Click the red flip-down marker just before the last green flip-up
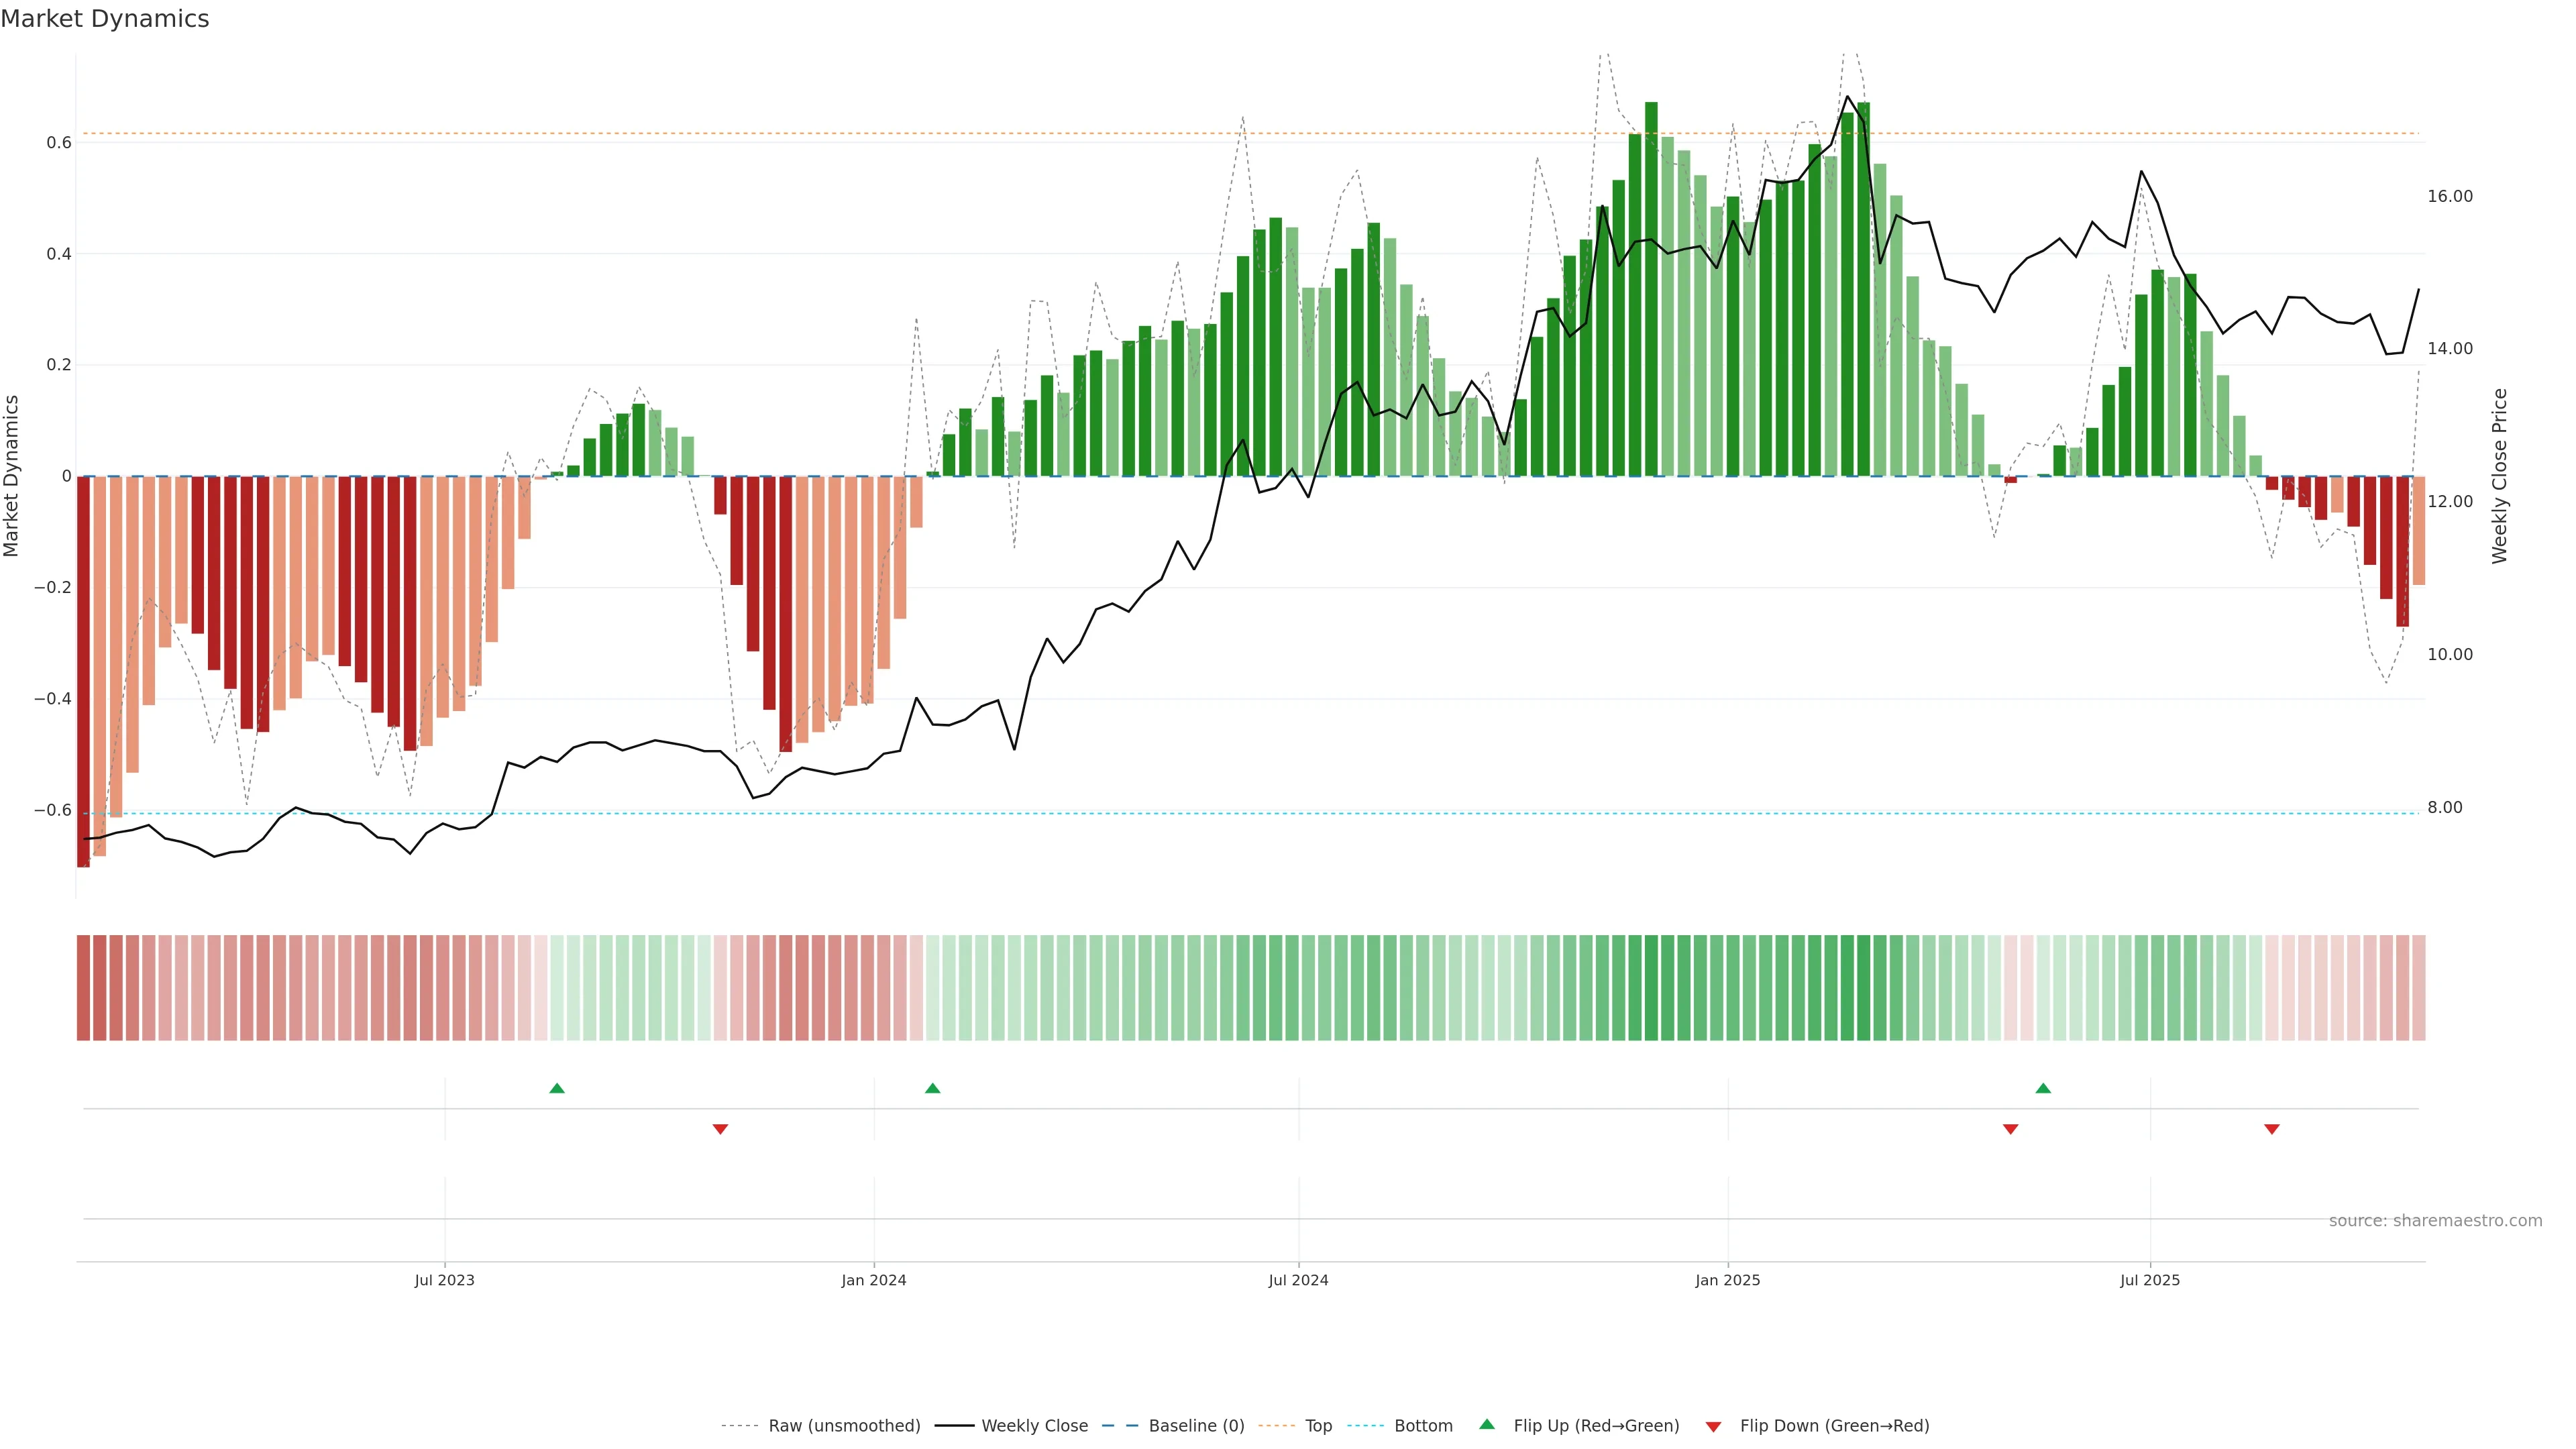Viewport: 2576px width, 1449px height. coord(2011,1129)
